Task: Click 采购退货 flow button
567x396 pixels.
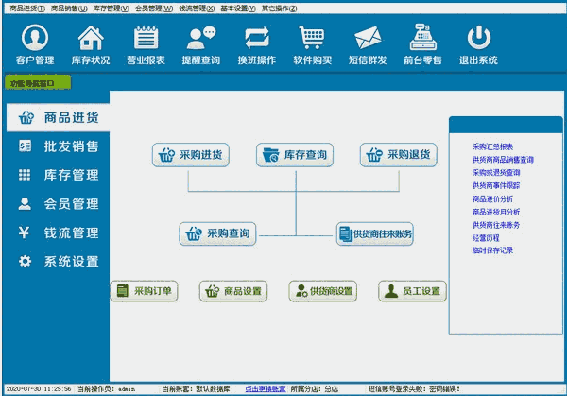Action: (x=399, y=155)
